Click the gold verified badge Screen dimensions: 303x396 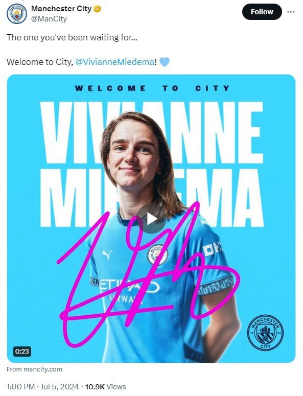click(x=98, y=9)
